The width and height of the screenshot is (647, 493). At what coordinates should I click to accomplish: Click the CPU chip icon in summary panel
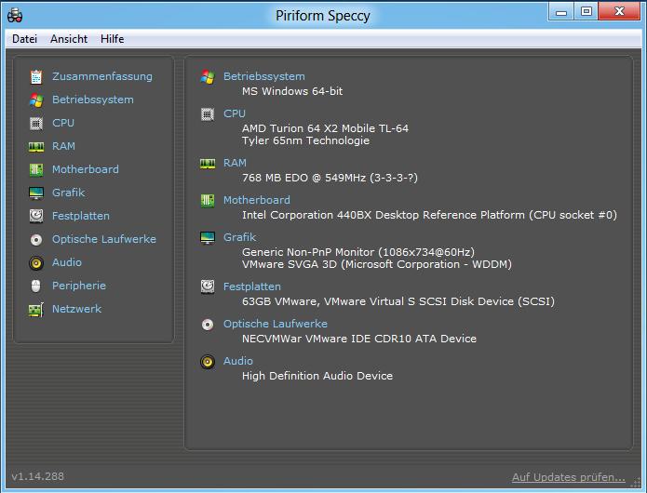208,114
